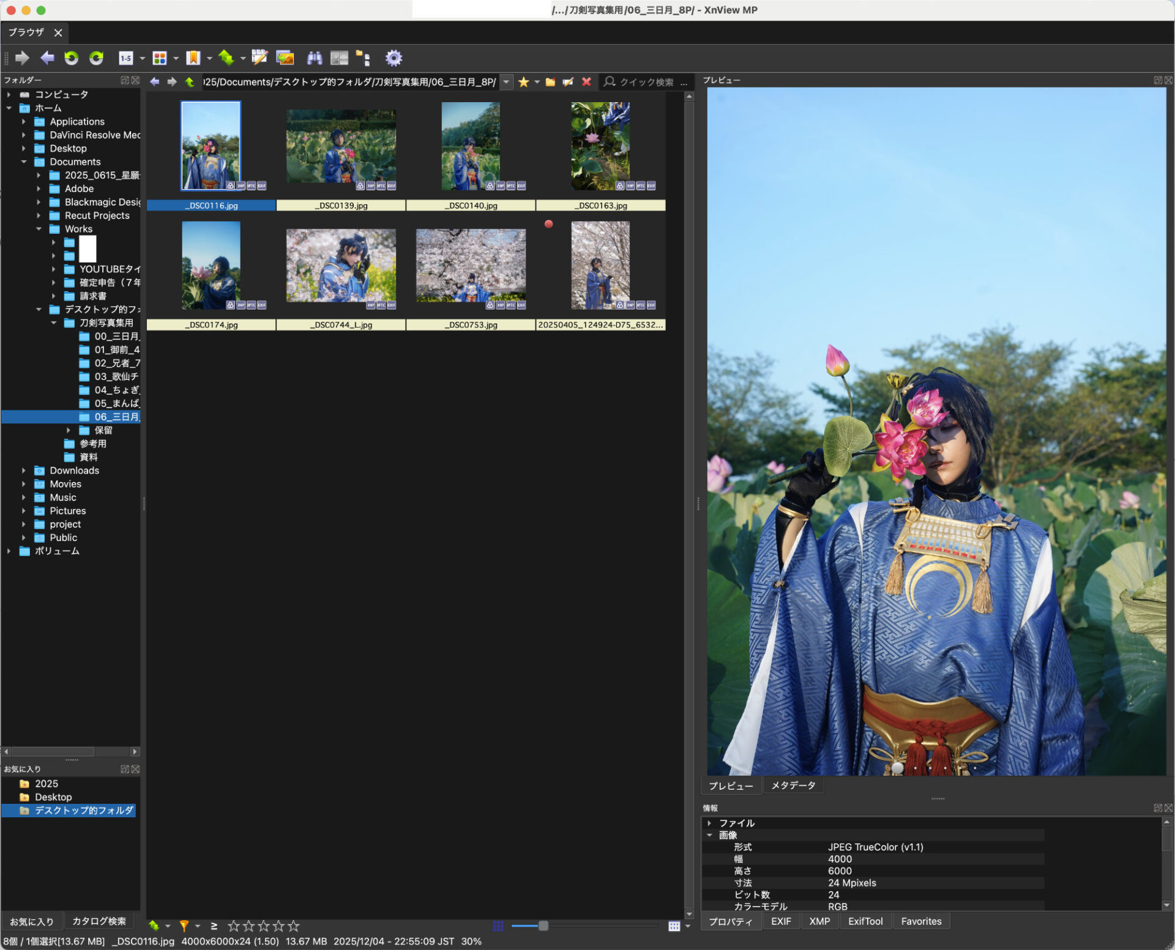Select the _DSC0744_L.jpg thumbnail
The height and width of the screenshot is (950, 1175).
coord(341,265)
